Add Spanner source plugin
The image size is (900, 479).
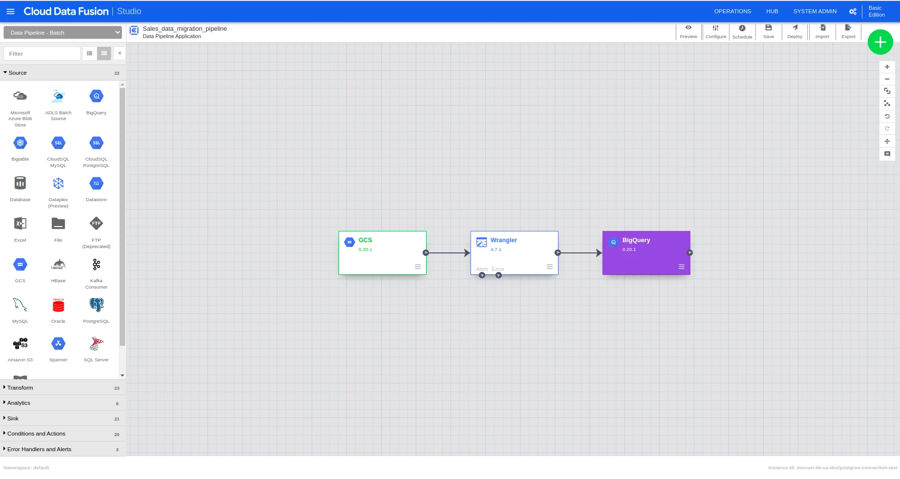58,350
